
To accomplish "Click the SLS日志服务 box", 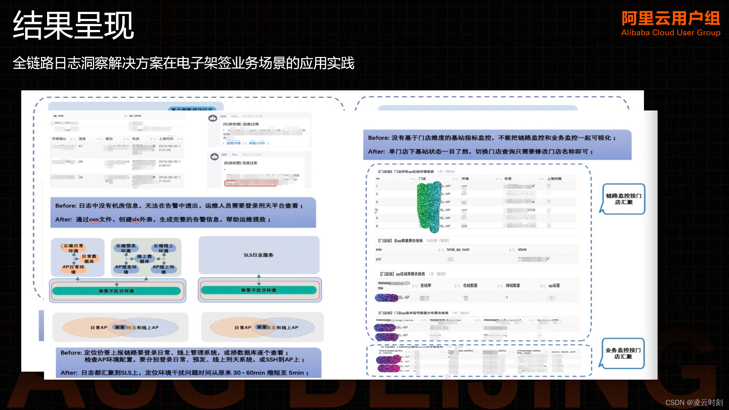I will click(x=259, y=255).
